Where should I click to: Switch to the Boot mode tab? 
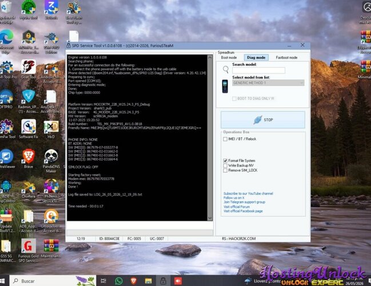(229, 58)
